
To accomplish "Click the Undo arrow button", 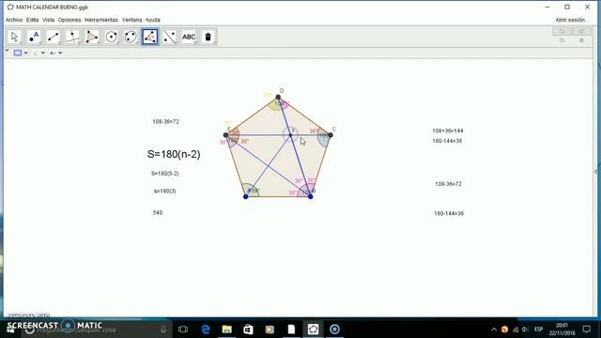I will 562,31.
